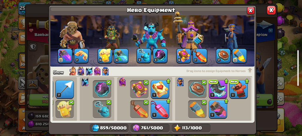This screenshot has height=136, width=302.
Task: Toggle Minion Prince filter in Show row
Action: (x=89, y=71)
